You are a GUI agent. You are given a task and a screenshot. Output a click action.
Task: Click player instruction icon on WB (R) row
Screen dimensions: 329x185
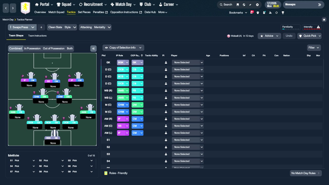pos(166,91)
